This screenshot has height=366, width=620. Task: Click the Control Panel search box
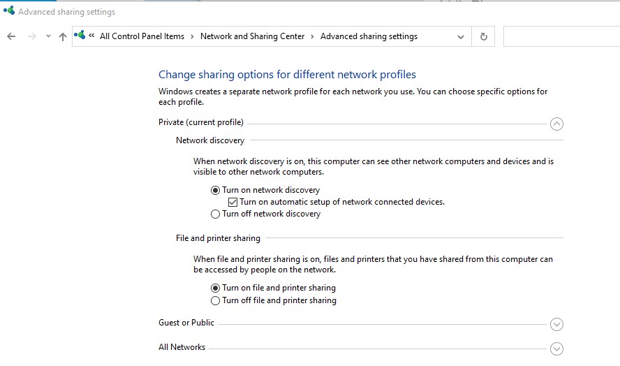coord(561,37)
